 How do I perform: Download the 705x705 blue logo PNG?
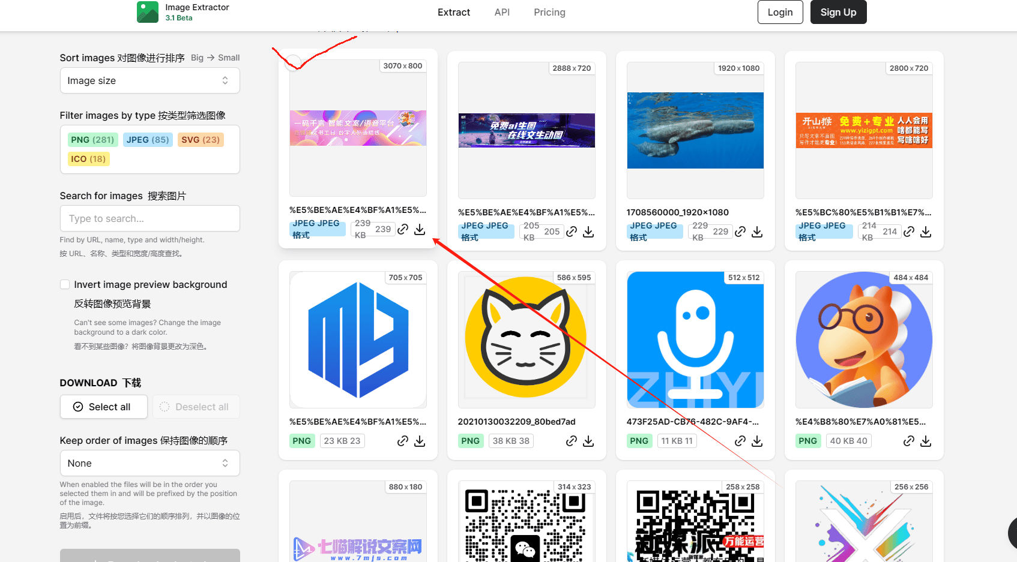tap(420, 441)
